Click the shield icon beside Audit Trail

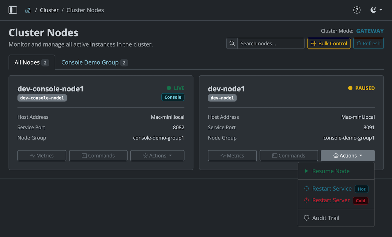[306, 218]
